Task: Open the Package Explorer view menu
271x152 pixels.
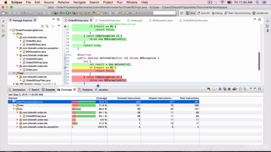Action: (59, 26)
